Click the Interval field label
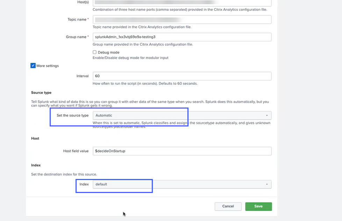Screen dimensions: 342x221 tap(83, 76)
